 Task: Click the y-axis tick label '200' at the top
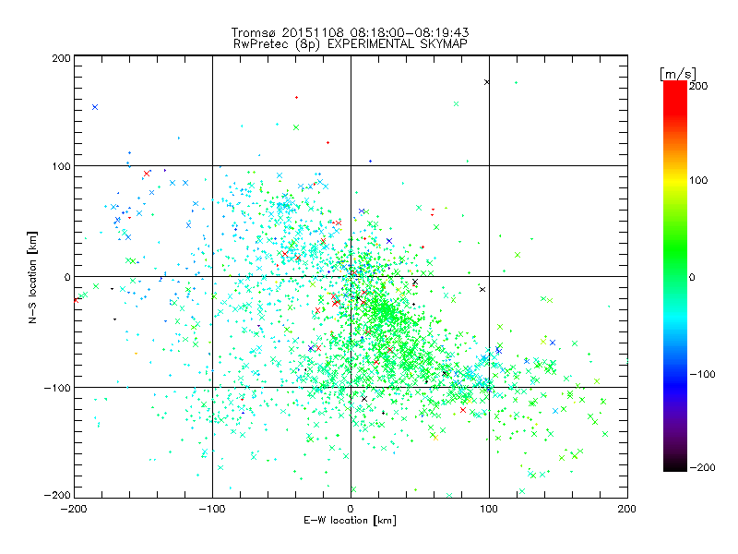(61, 58)
